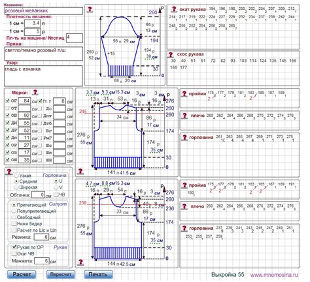
Task: Choose V-shaped neckline radio
Action: [56, 187]
